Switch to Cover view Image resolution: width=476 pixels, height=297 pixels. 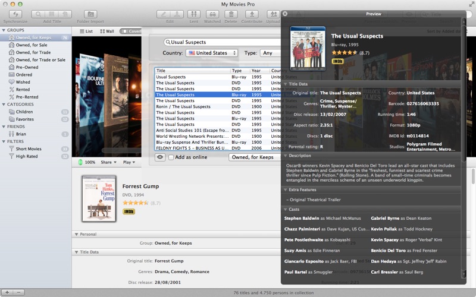pos(131,31)
